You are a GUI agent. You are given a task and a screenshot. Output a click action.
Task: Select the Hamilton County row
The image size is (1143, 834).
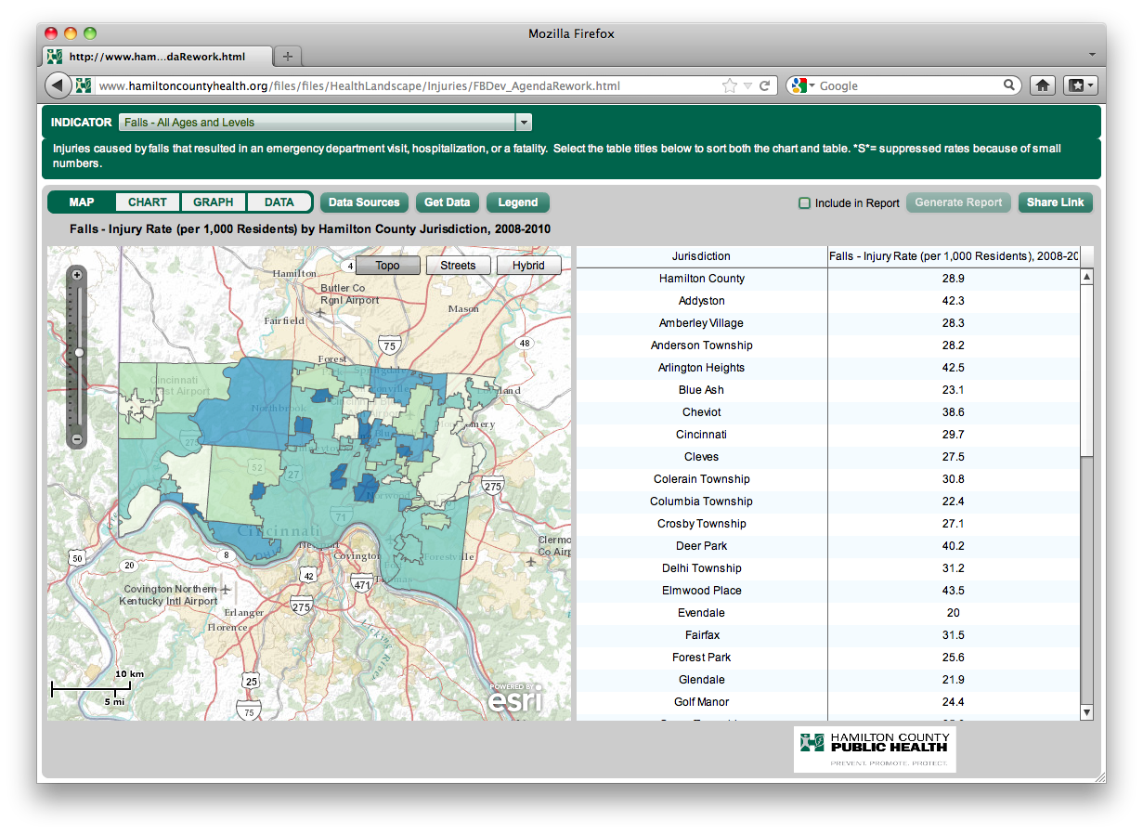click(x=828, y=279)
